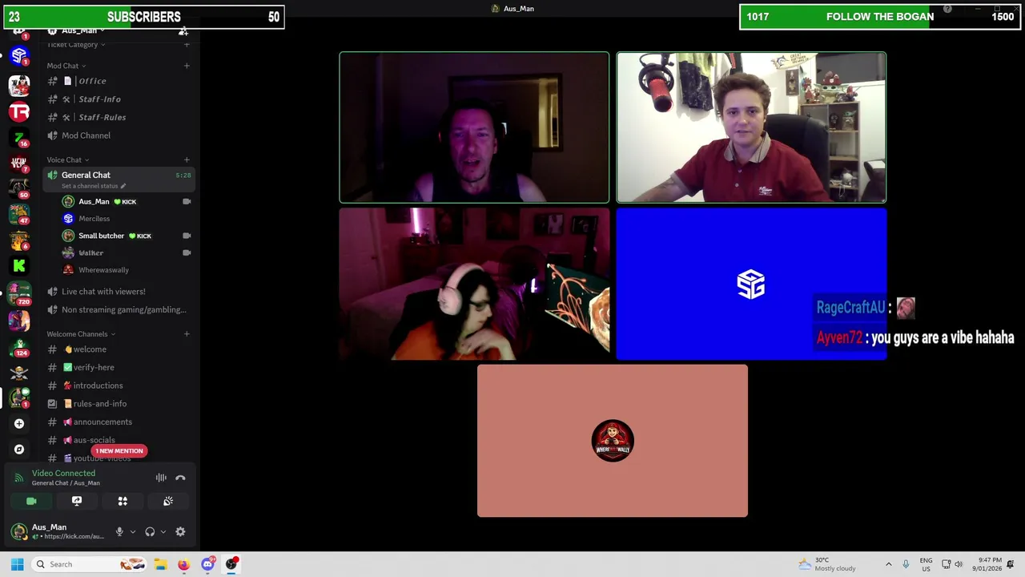Open the Activities launcher icon
Image resolution: width=1025 pixels, height=577 pixels.
pos(123,501)
